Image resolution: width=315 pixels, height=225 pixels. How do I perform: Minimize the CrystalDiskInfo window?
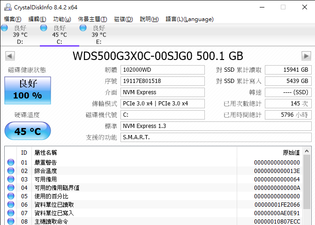262,7
